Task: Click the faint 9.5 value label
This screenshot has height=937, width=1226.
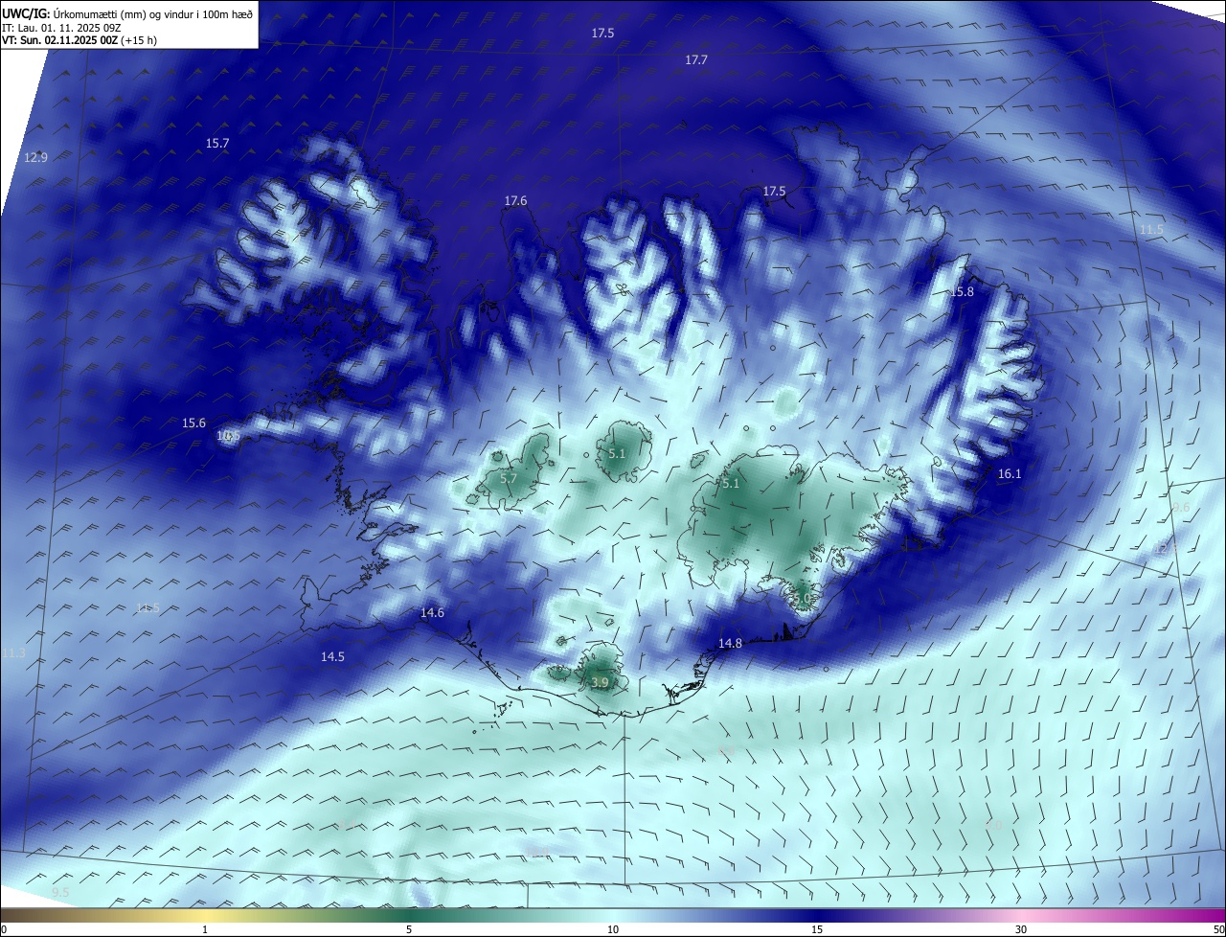Action: [60, 892]
